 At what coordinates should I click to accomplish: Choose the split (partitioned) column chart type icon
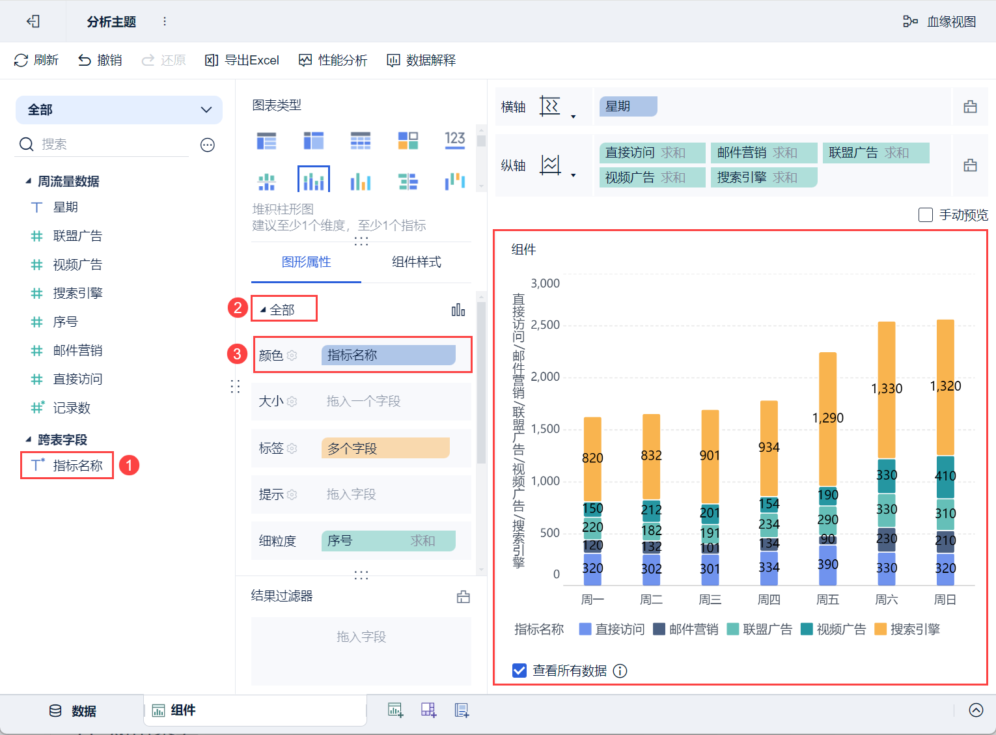tap(266, 182)
